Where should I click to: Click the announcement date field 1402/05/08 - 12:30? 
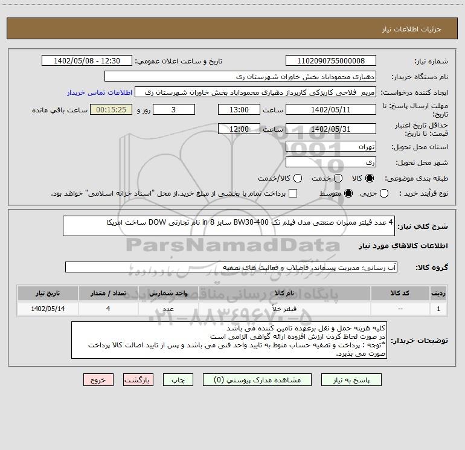87,61
